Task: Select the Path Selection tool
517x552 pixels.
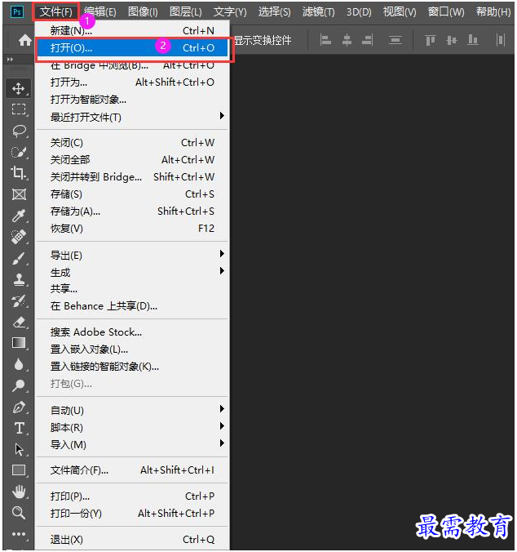Action: [19, 449]
